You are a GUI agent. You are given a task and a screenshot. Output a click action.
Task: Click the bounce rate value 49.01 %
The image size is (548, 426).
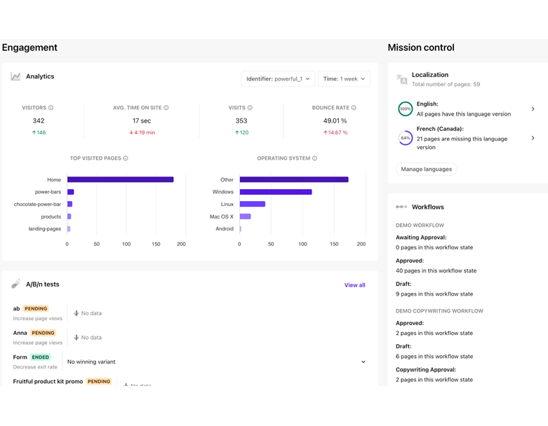point(335,121)
